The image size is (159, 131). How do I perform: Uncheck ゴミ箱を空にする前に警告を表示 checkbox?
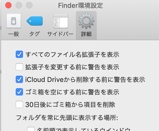[x=19, y=92]
